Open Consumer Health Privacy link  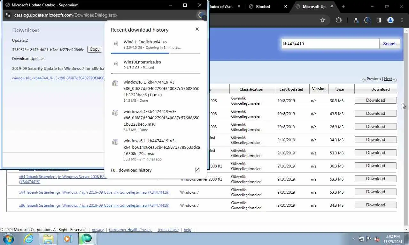tap(130, 230)
